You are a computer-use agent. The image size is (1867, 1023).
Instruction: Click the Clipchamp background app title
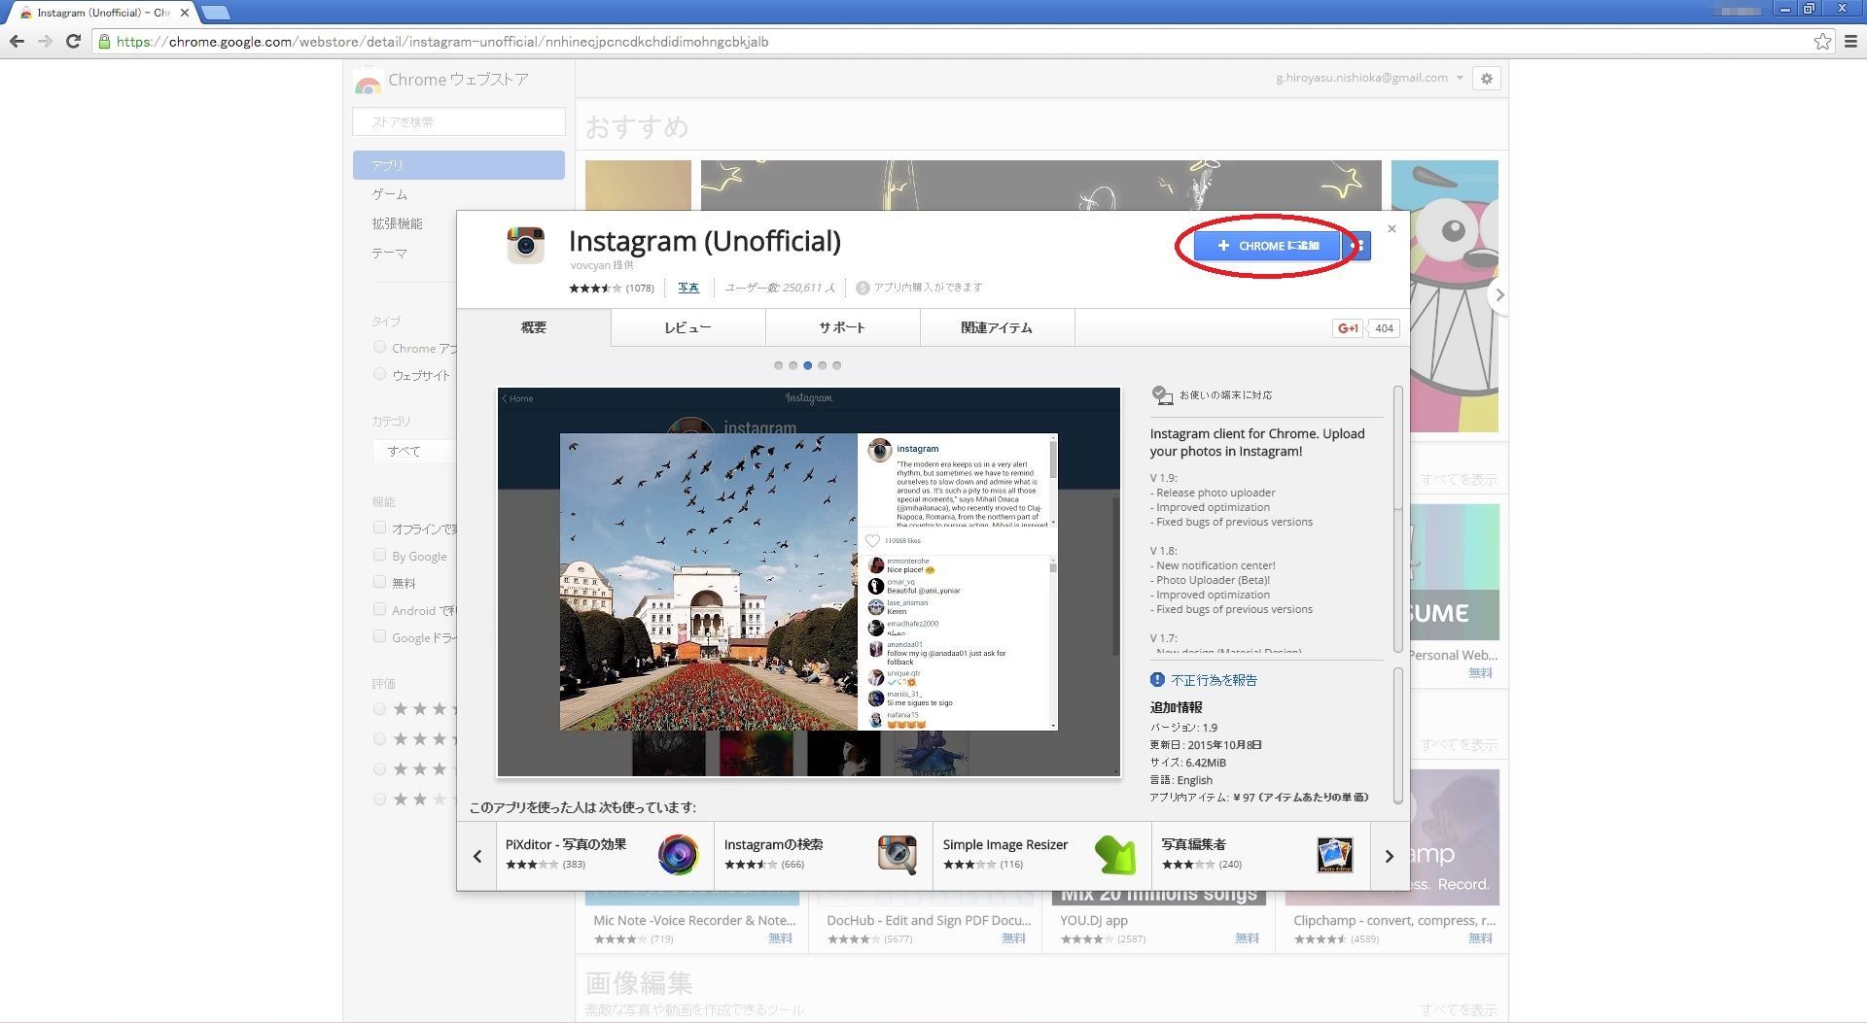pyautogui.click(x=1394, y=920)
